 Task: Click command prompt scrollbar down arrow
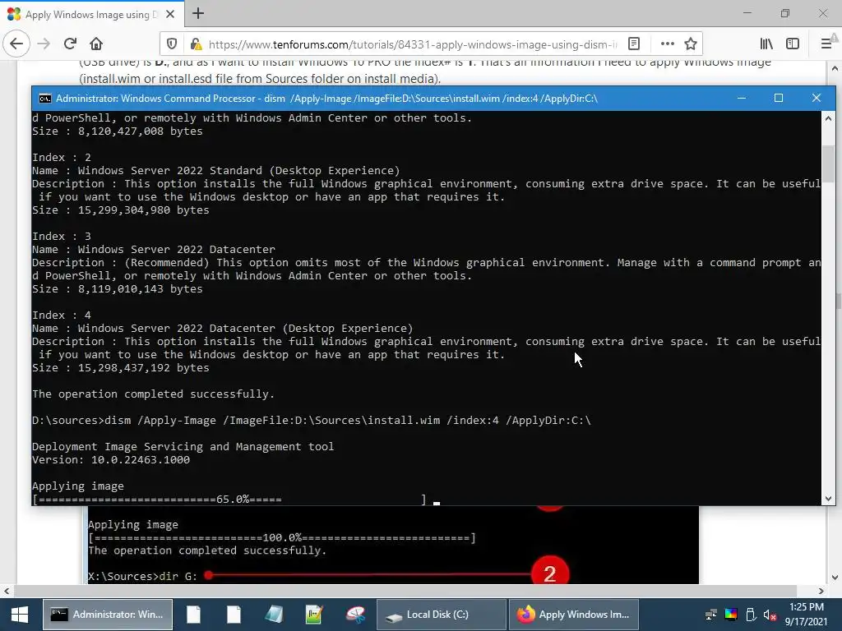point(828,499)
